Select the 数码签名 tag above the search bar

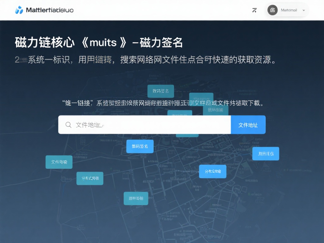(x=160, y=91)
